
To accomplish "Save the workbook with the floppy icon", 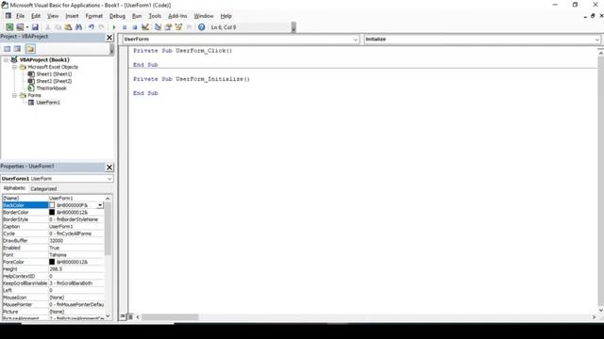I will tap(35, 27).
